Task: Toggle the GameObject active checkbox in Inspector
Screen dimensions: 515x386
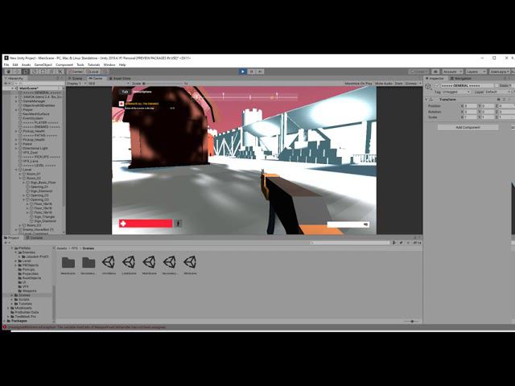Action: click(x=437, y=86)
